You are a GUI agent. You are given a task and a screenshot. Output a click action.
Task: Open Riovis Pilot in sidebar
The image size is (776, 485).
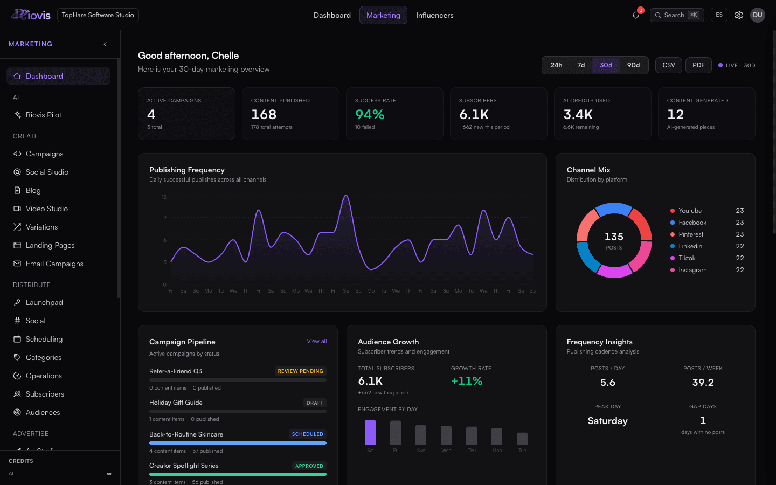[58, 115]
